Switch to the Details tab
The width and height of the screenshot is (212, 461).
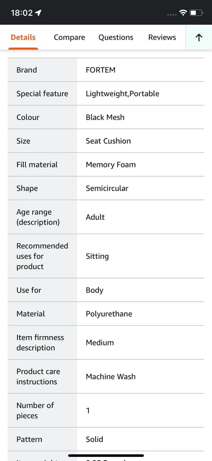[x=23, y=37]
